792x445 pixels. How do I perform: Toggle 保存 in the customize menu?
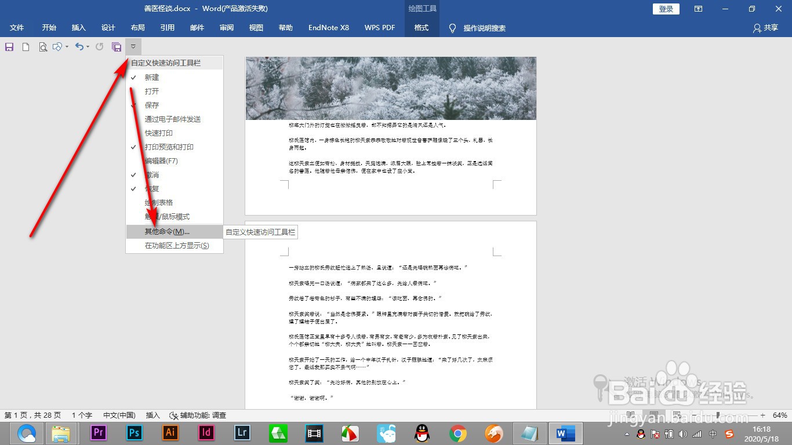coord(175,105)
